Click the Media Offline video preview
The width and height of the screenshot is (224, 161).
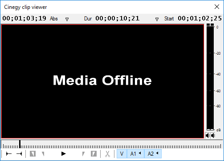click(102, 82)
